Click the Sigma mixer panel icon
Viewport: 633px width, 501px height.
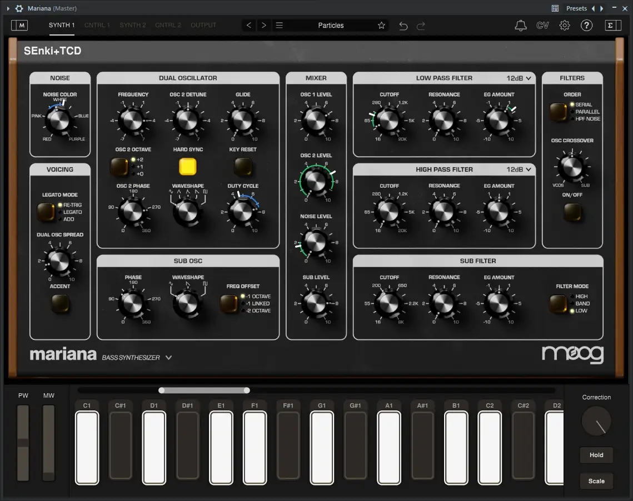click(x=613, y=25)
